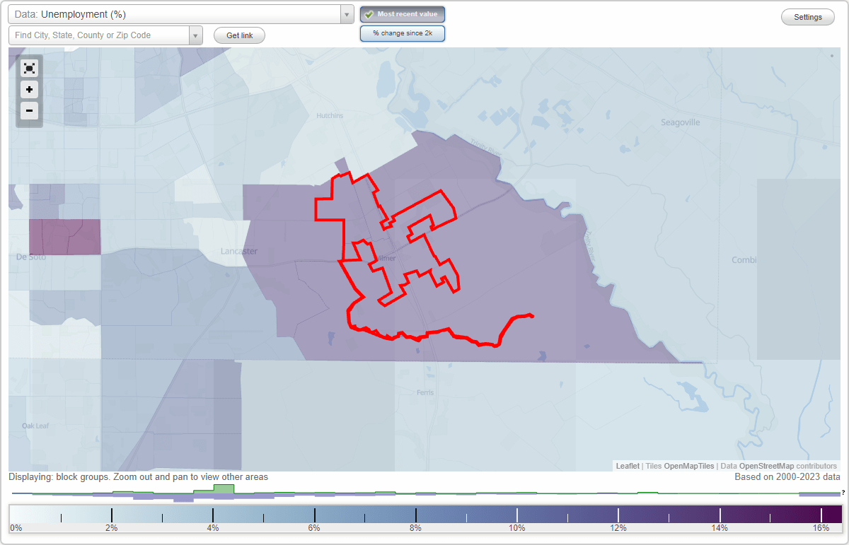Click the dropdown arrow beside the data selector
The height and width of the screenshot is (545, 849).
(x=346, y=13)
